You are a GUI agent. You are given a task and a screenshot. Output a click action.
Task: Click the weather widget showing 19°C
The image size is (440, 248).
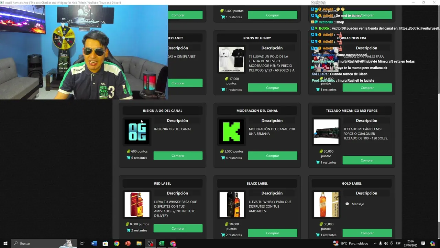[x=351, y=244]
